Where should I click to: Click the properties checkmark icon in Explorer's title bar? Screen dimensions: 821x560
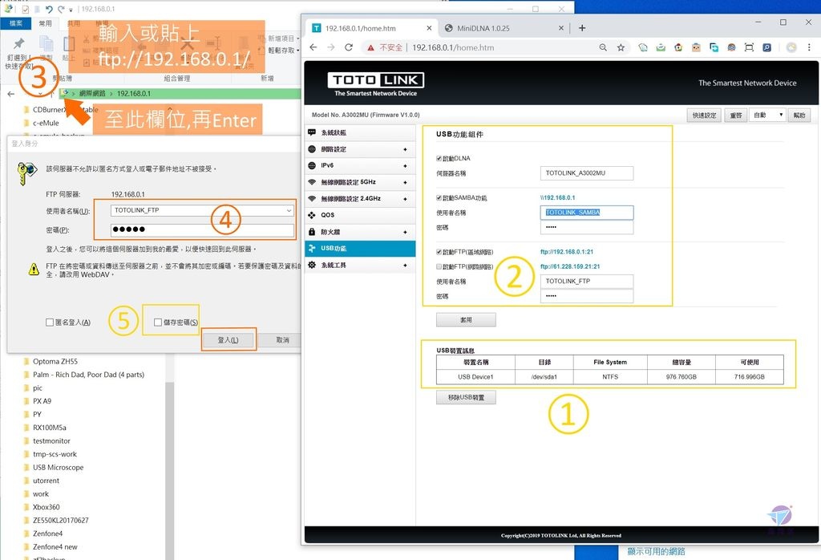[x=25, y=9]
